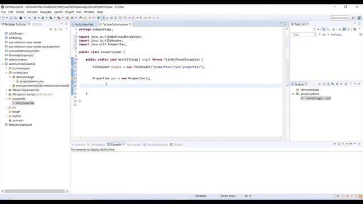363x204 pixels.
Task: Click the Console Display Selected Console icon
Action: coord(339,144)
